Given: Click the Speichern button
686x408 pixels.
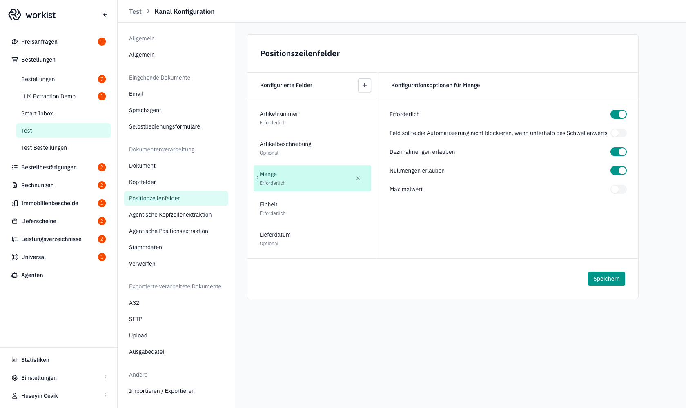Looking at the screenshot, I should 606,279.
